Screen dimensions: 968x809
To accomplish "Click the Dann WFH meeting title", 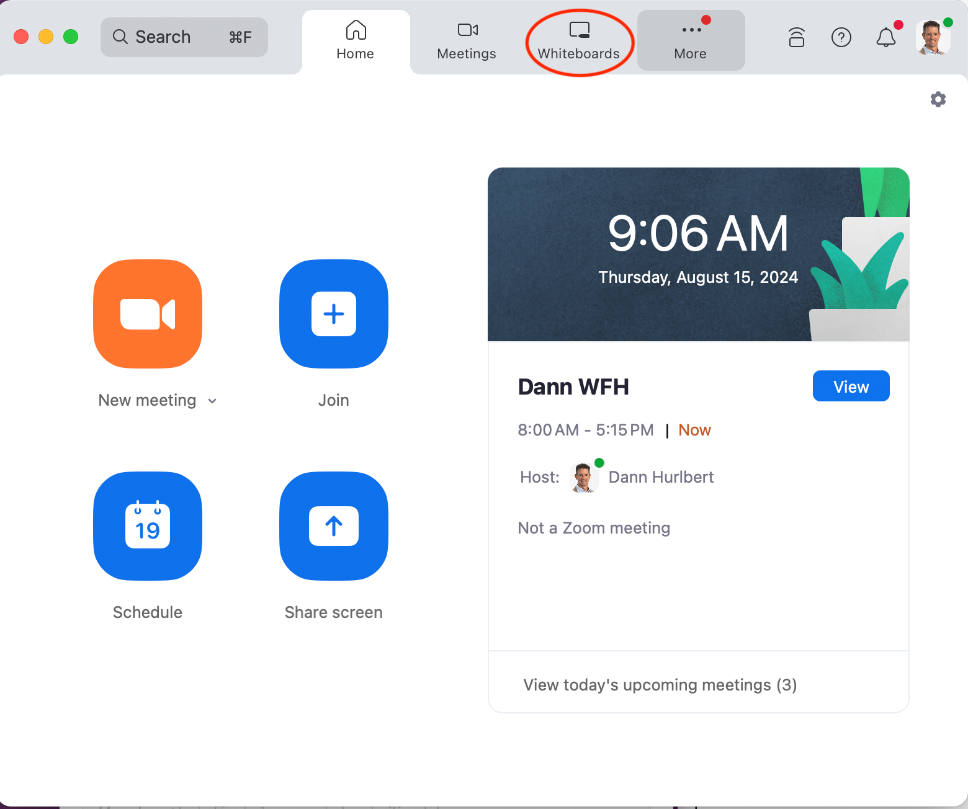I will click(573, 387).
